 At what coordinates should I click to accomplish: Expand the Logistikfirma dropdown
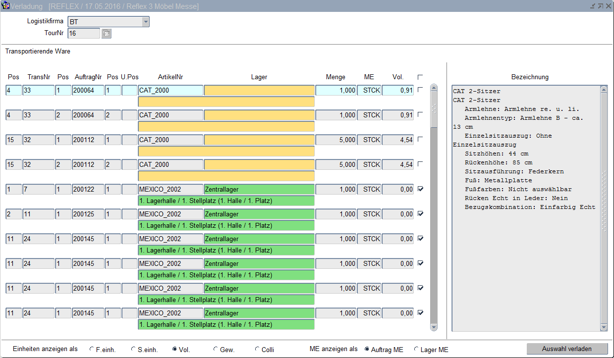point(145,22)
